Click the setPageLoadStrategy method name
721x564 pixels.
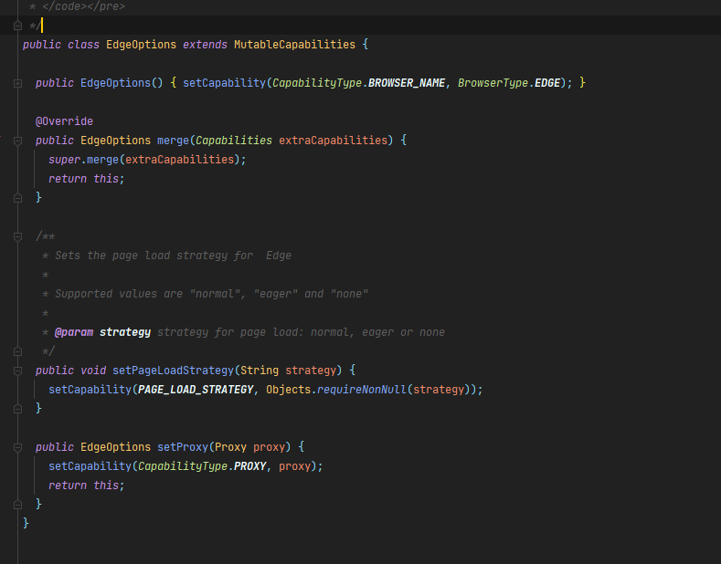point(173,371)
